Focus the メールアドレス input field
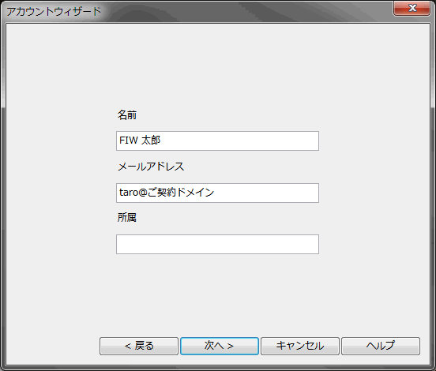 point(217,193)
